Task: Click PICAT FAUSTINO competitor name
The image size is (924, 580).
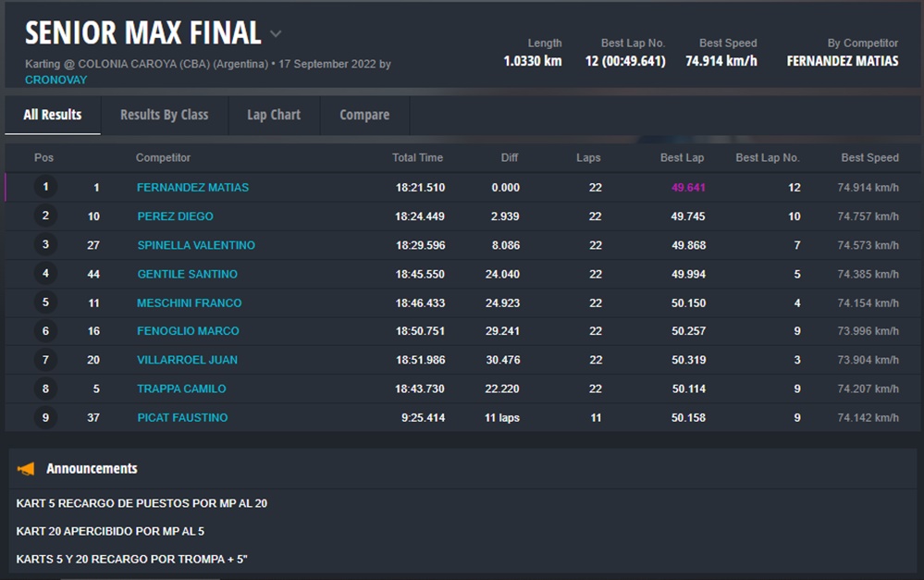Action: point(182,417)
